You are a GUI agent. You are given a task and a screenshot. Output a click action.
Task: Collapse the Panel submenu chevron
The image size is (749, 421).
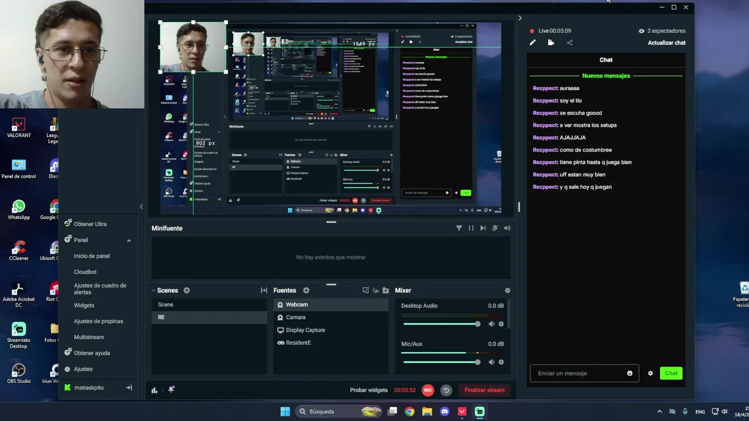click(x=129, y=240)
